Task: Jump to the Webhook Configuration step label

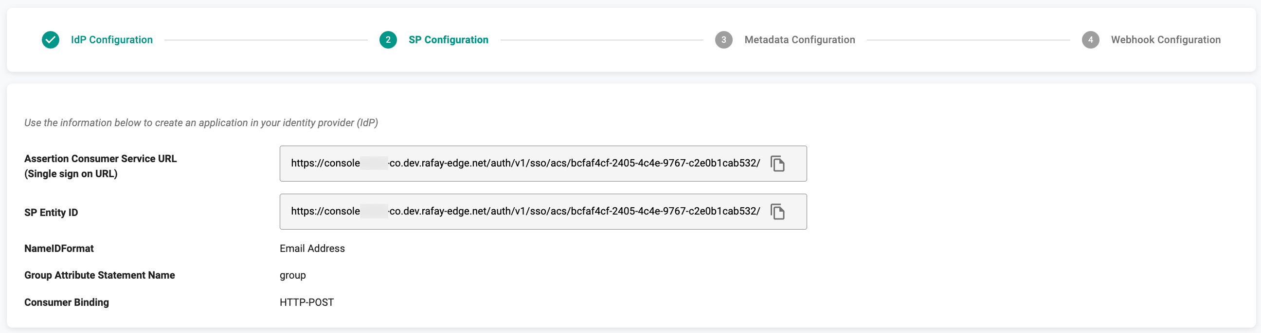Action: (x=1166, y=40)
